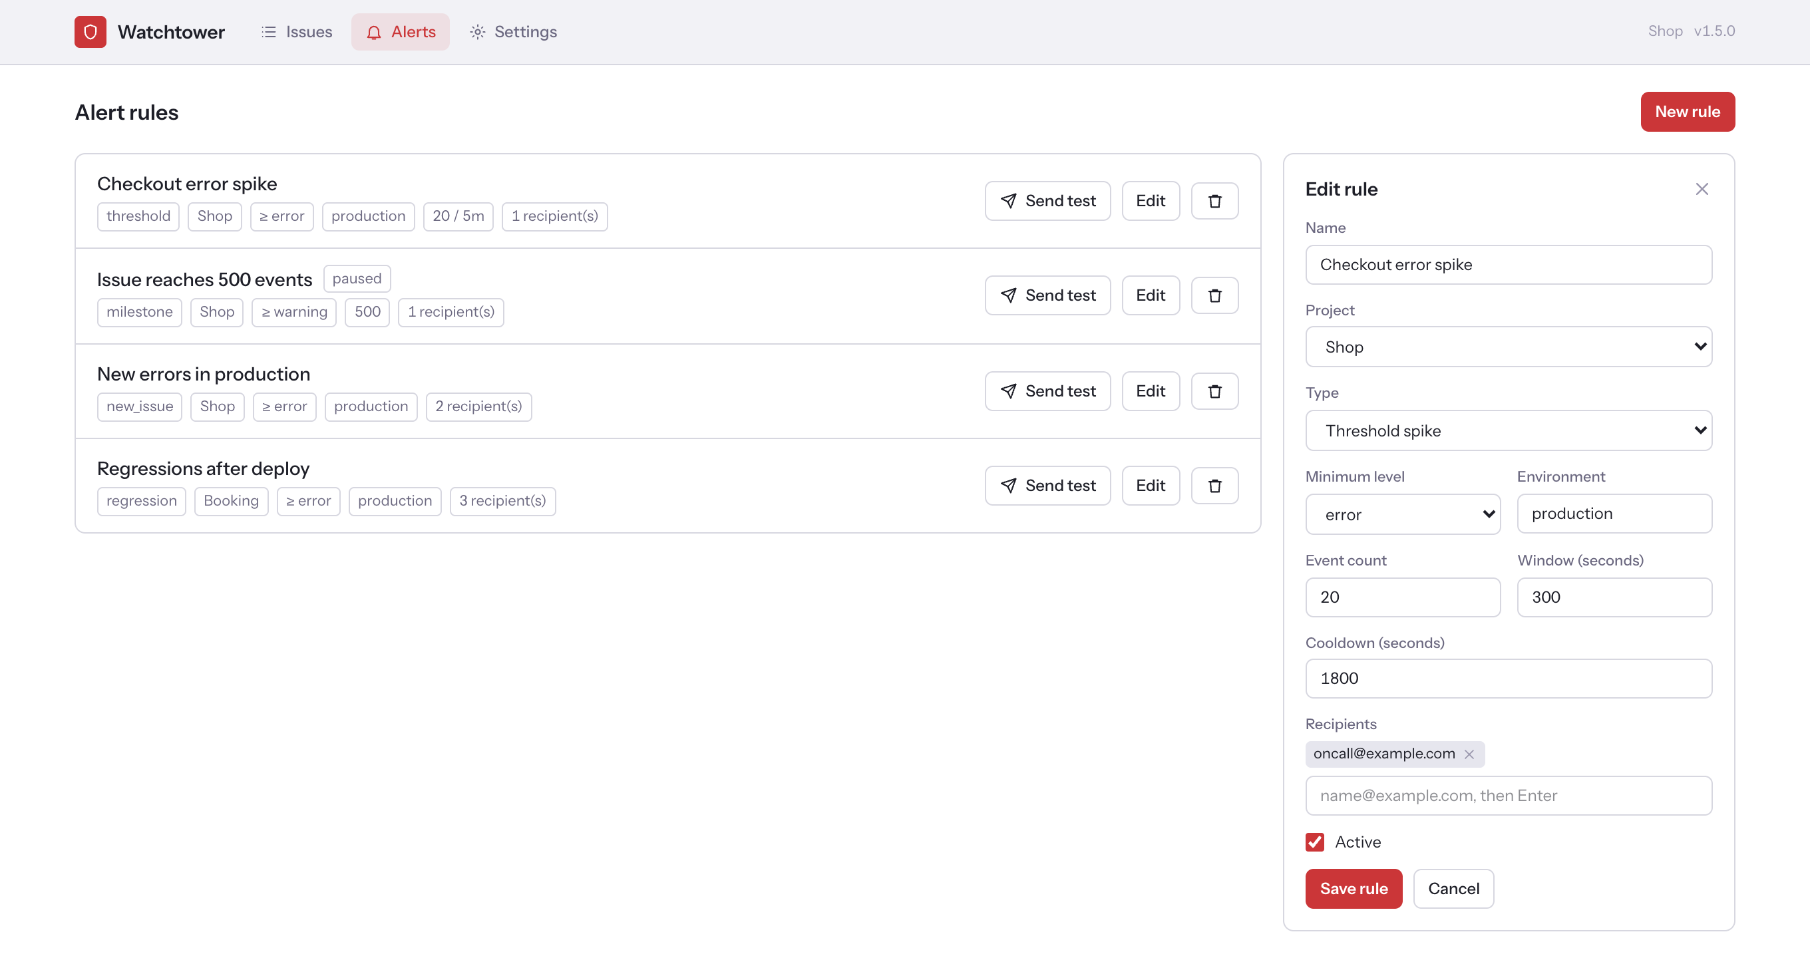Delete the Checkout error spike rule
The image size is (1810, 958).
coord(1214,201)
